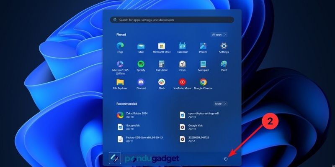Launch YouTube Music
The image size is (335, 167).
[x=183, y=84]
